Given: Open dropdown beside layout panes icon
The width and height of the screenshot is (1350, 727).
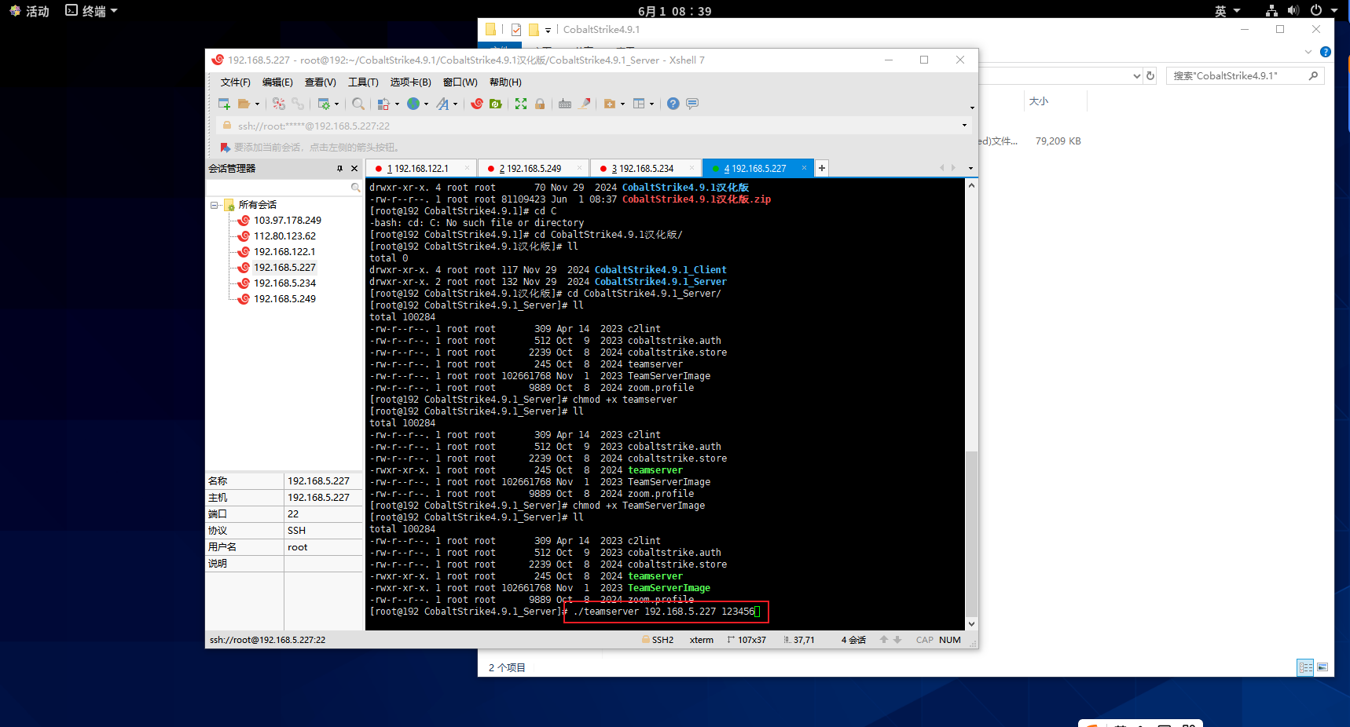Looking at the screenshot, I should pos(651,104).
